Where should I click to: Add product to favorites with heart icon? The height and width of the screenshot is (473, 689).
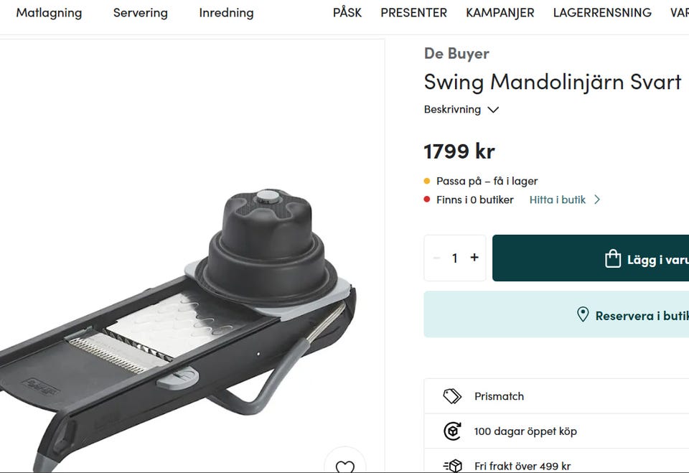click(x=345, y=465)
